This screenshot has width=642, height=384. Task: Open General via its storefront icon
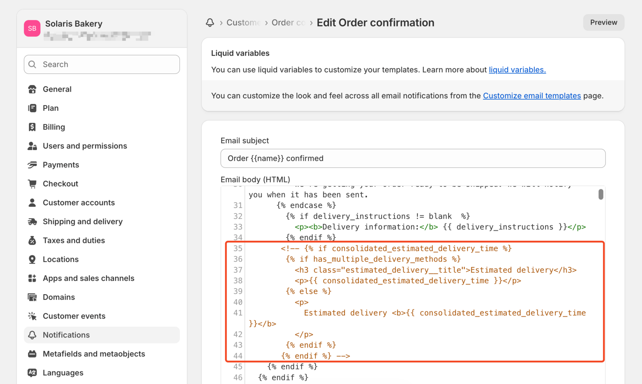(32, 89)
